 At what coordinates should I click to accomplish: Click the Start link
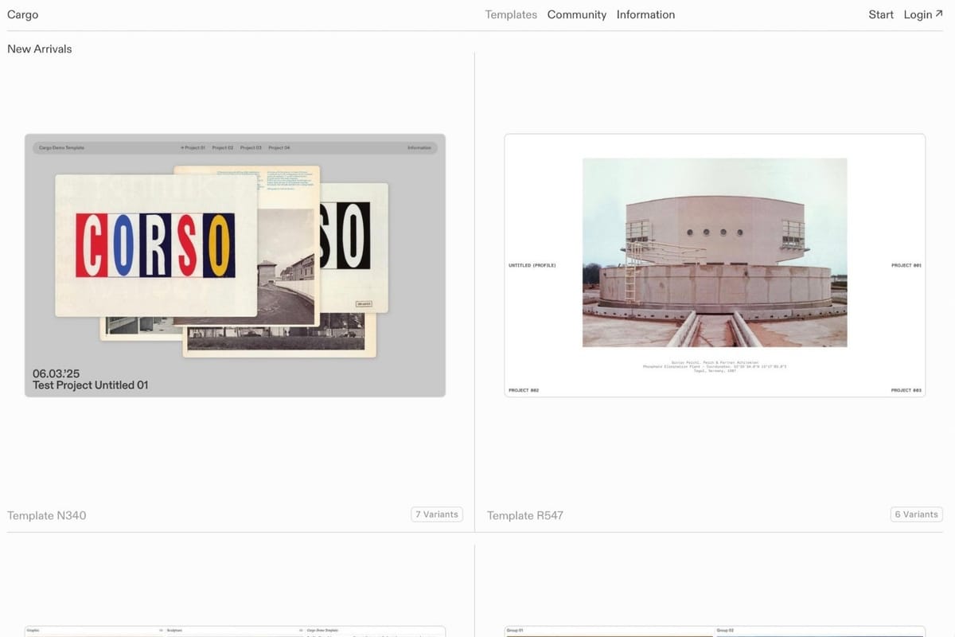881,14
